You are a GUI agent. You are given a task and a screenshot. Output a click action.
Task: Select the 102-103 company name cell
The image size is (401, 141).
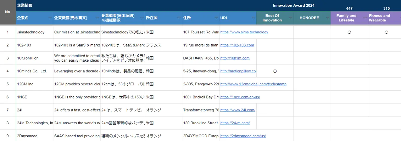point(35,45)
